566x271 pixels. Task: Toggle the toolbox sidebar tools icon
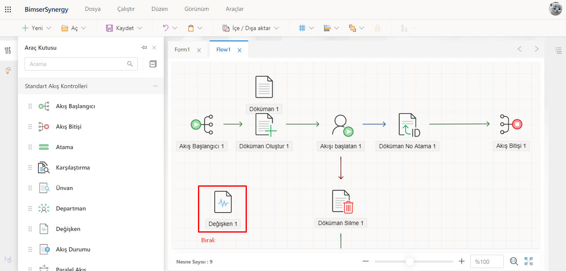pos(8,51)
